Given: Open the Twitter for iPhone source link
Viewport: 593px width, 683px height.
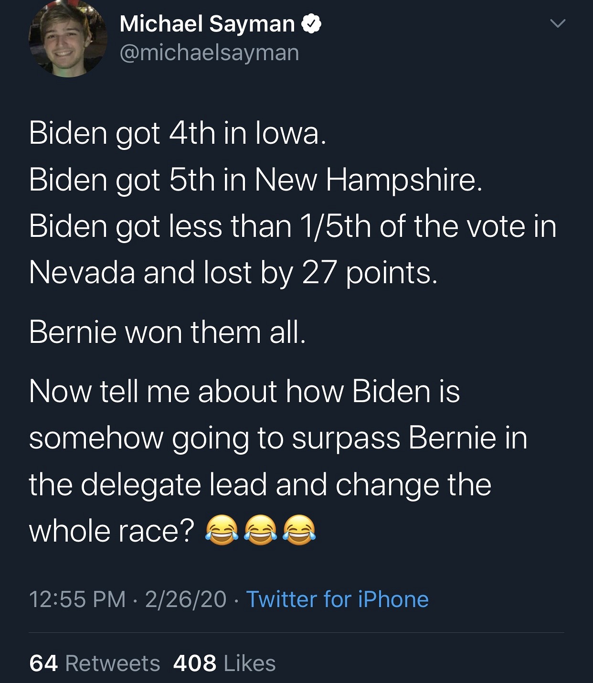Looking at the screenshot, I should [x=337, y=599].
